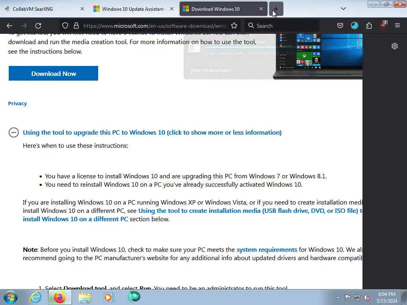The width and height of the screenshot is (407, 305).
Task: Open the page settings gear icon
Action: coord(395,46)
